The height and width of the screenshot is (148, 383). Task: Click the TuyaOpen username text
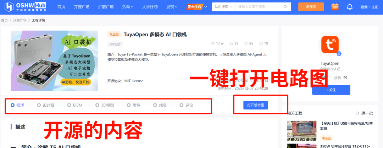pyautogui.click(x=330, y=63)
